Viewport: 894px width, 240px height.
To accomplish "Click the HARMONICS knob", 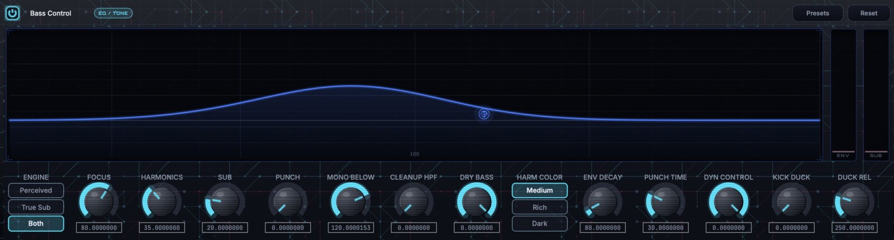I will click(161, 201).
